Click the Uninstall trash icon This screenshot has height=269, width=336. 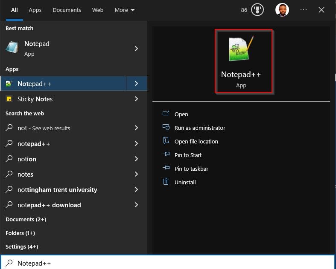click(166, 182)
